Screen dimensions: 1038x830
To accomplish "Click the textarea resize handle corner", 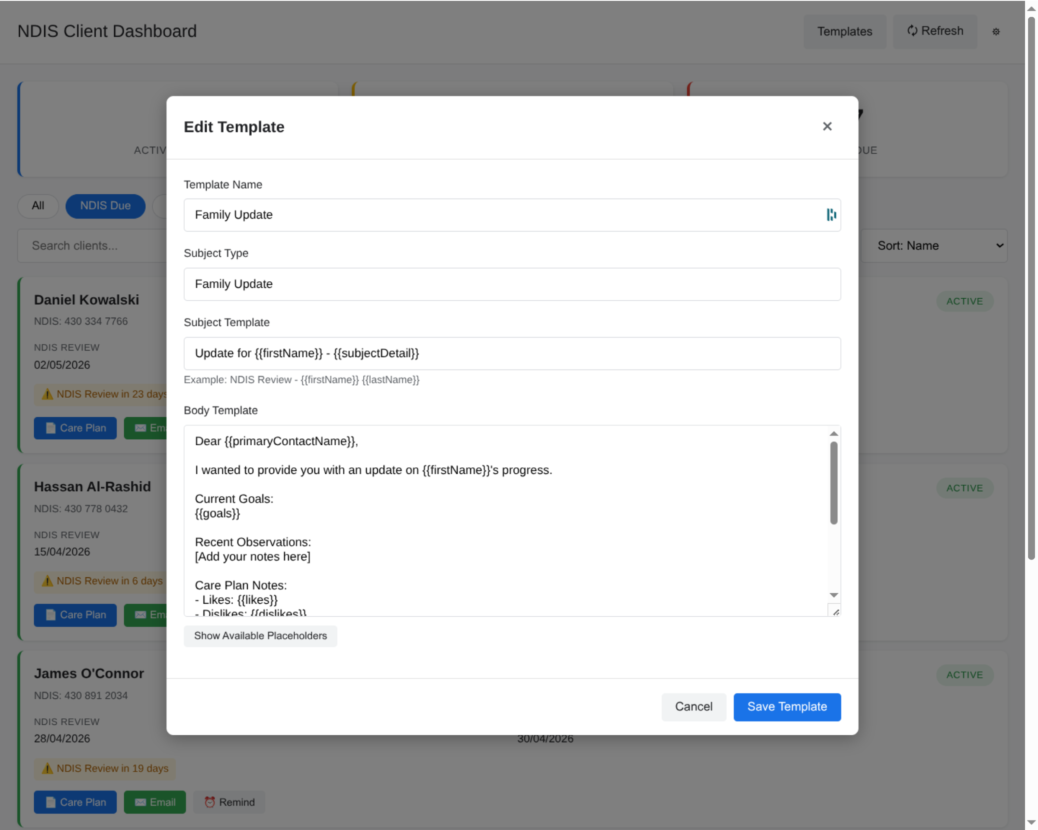I will [x=836, y=612].
